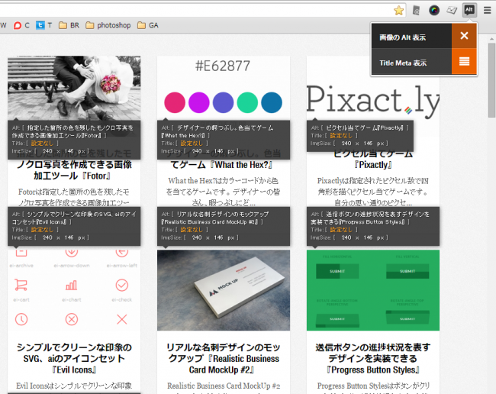Click the dark blue color circle
496x394 pixels.
[272, 102]
